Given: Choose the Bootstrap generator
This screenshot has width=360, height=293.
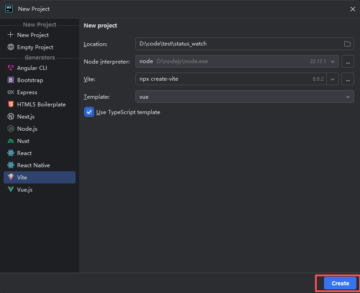Looking at the screenshot, I should (40, 80).
